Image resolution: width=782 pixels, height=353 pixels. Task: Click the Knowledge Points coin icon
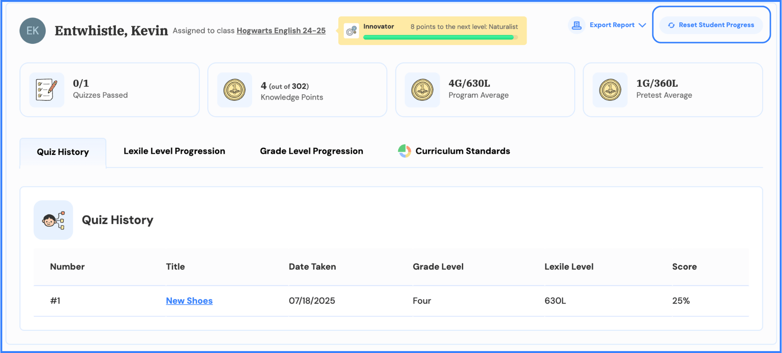tap(234, 90)
